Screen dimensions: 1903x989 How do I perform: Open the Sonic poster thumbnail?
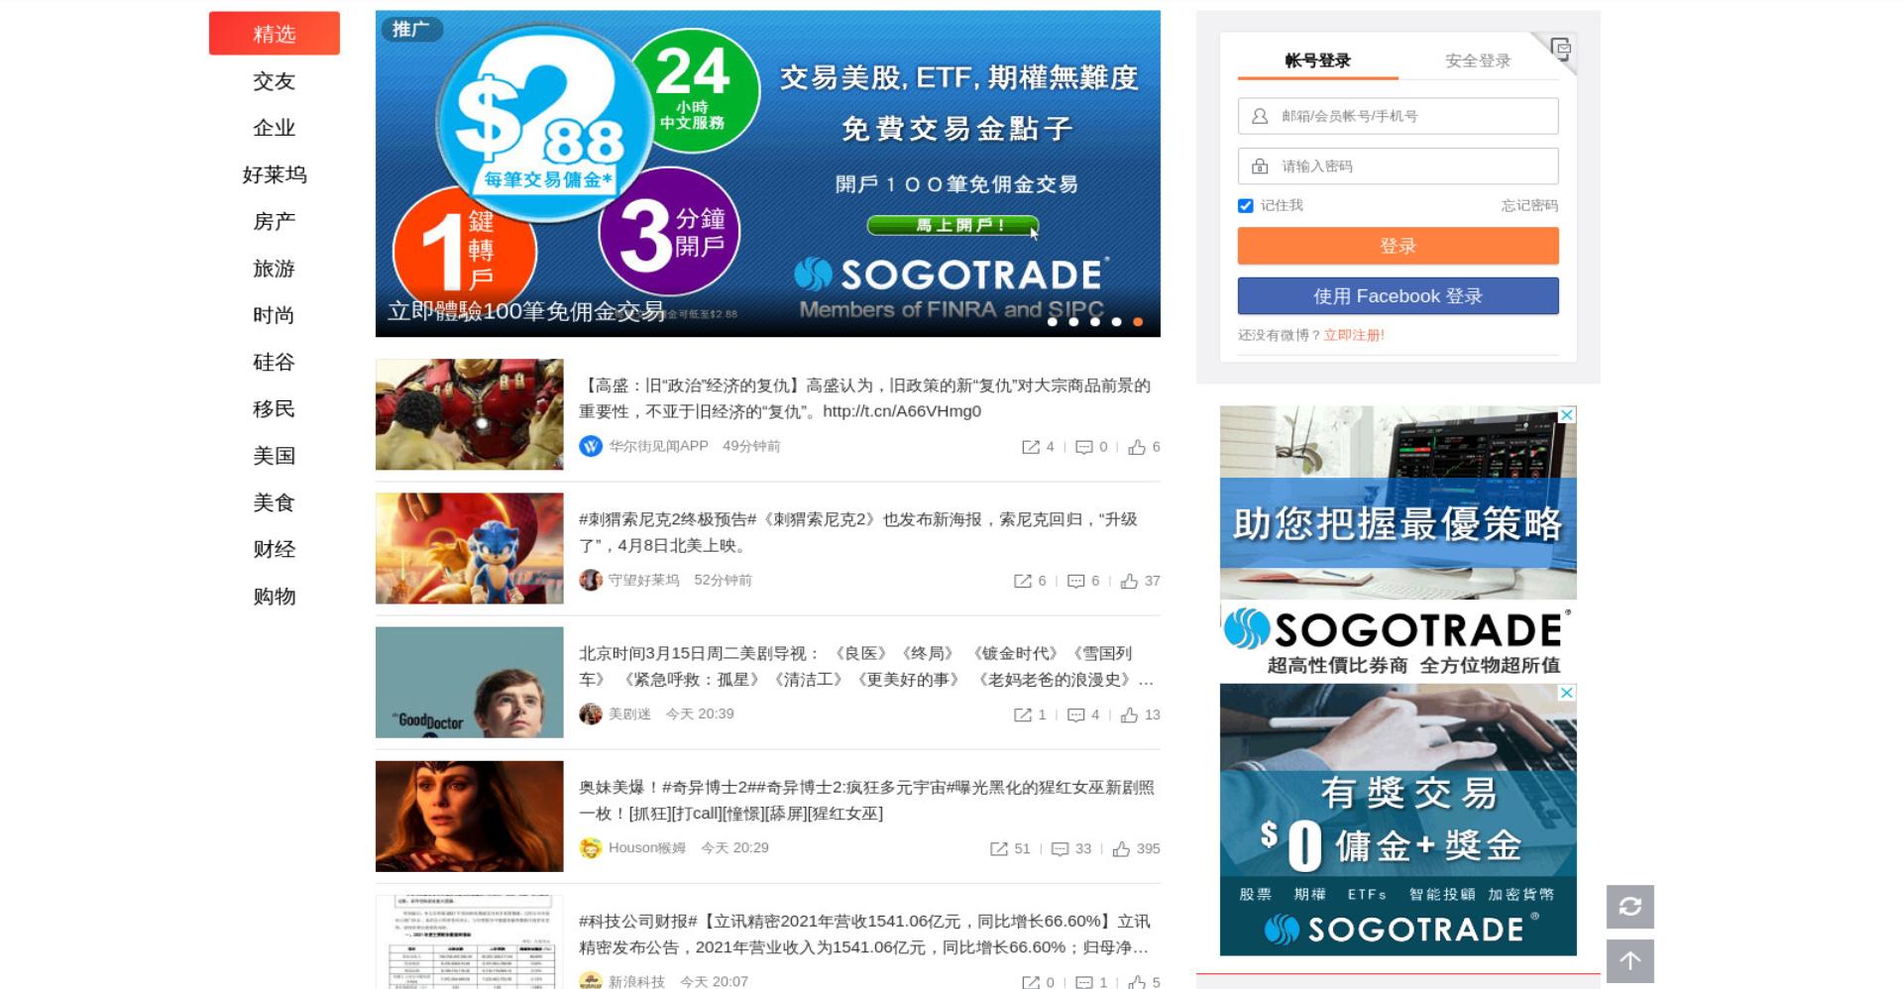[469, 548]
